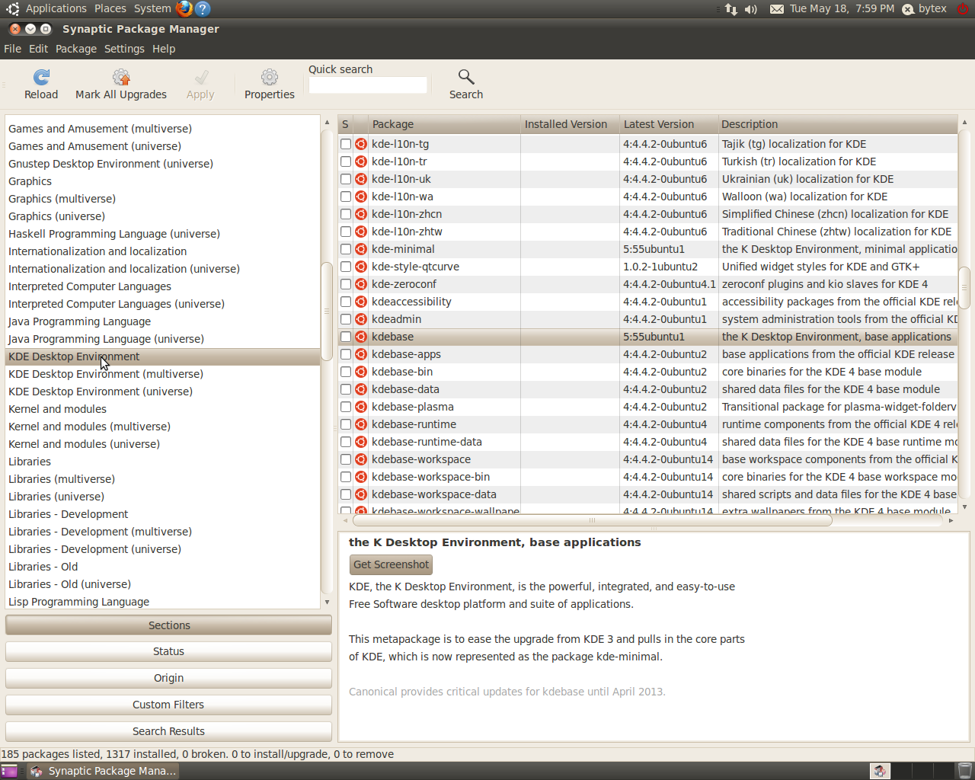
Task: Check the kde-style-qtcurve checkbox
Action: click(346, 267)
